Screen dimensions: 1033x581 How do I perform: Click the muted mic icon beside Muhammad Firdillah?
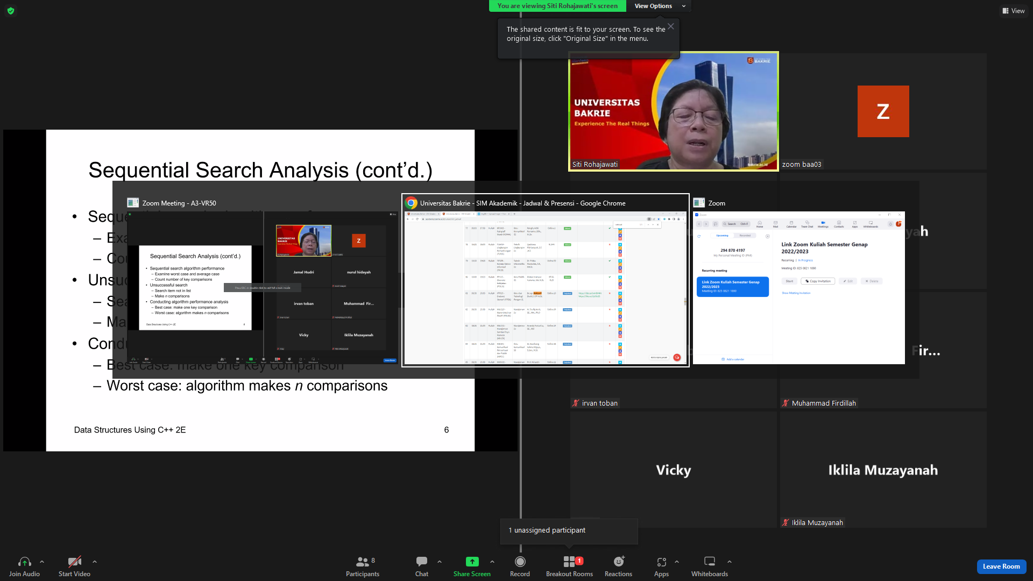(786, 403)
